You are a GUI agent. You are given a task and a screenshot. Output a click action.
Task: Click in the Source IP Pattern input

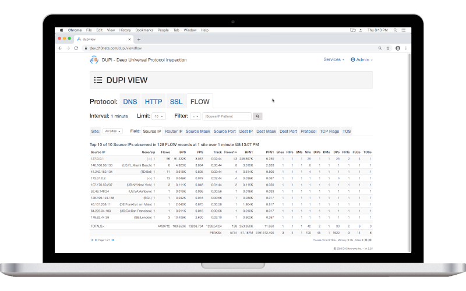(227, 116)
